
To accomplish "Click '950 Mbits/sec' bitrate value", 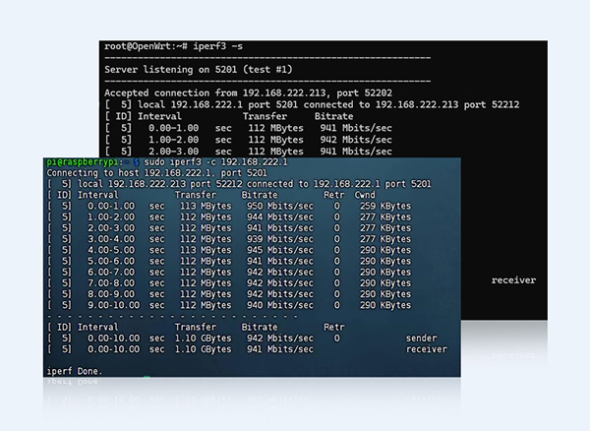I will tap(279, 207).
